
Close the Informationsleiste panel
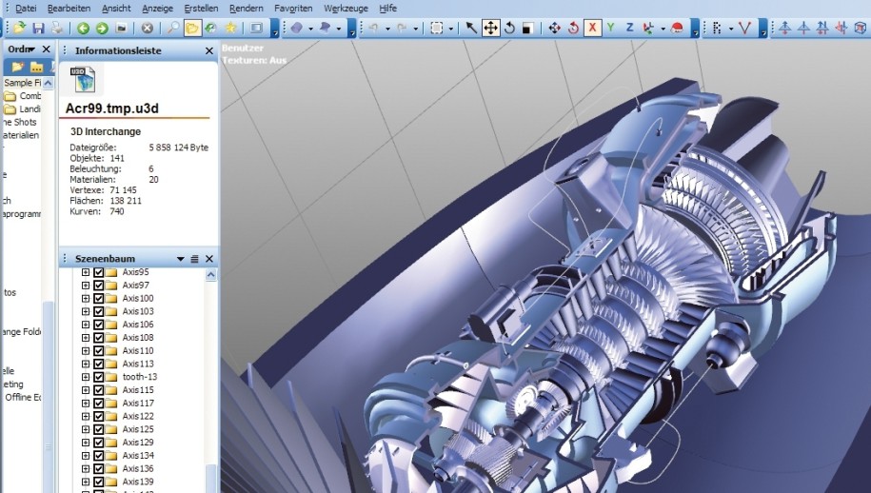pos(209,50)
